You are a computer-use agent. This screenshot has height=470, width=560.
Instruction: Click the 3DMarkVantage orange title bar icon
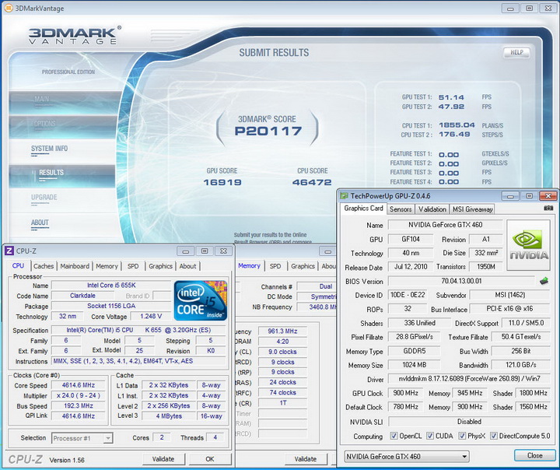pos(9,8)
